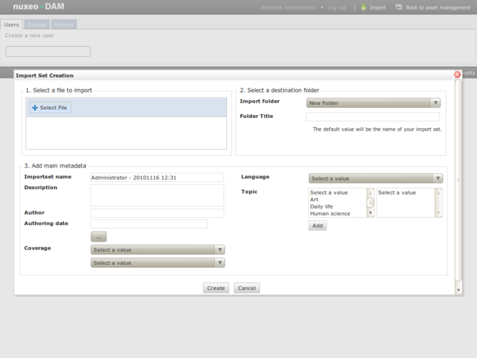Open the Language dropdown
The image size is (477, 358).
coord(375,178)
